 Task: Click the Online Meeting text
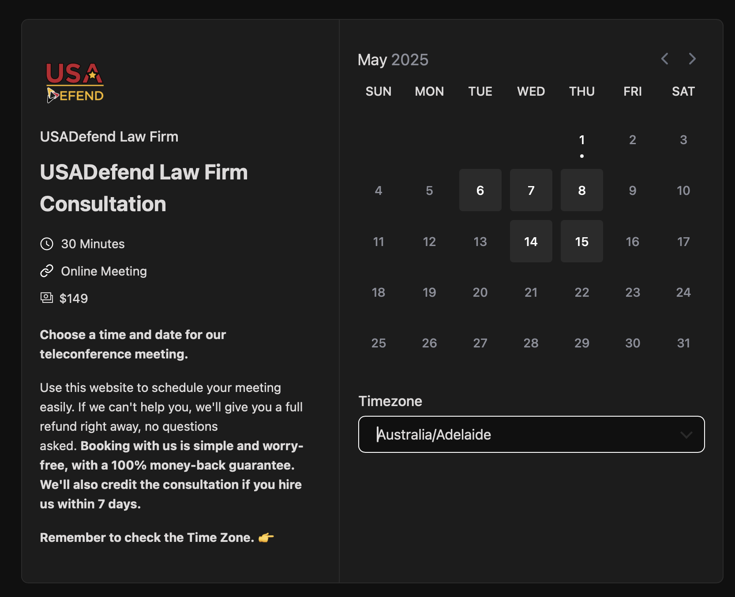point(104,271)
